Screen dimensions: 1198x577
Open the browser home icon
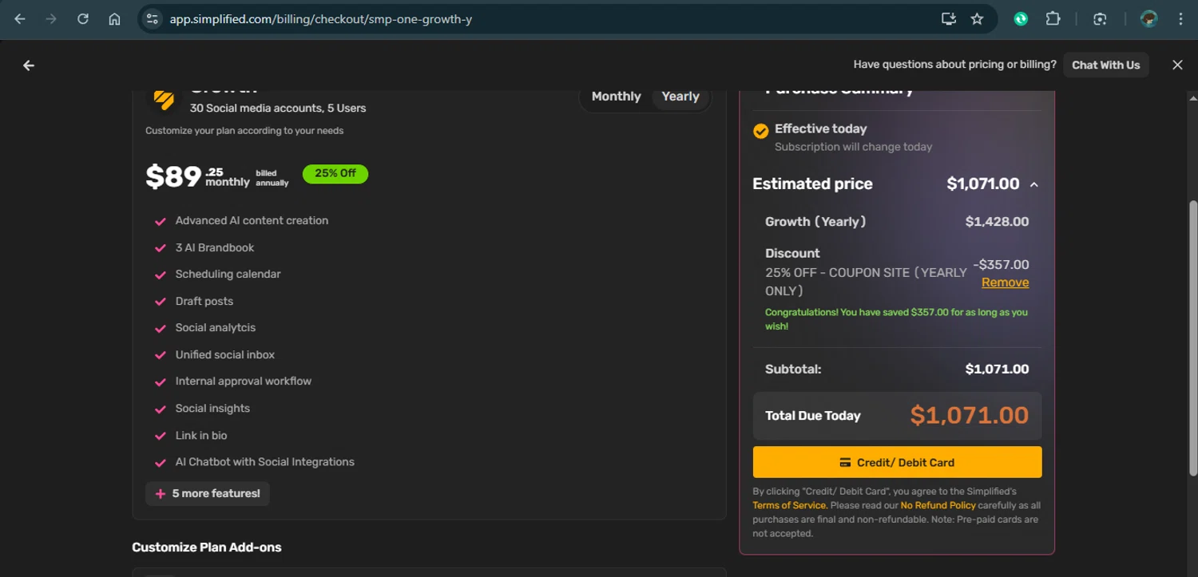coord(114,19)
